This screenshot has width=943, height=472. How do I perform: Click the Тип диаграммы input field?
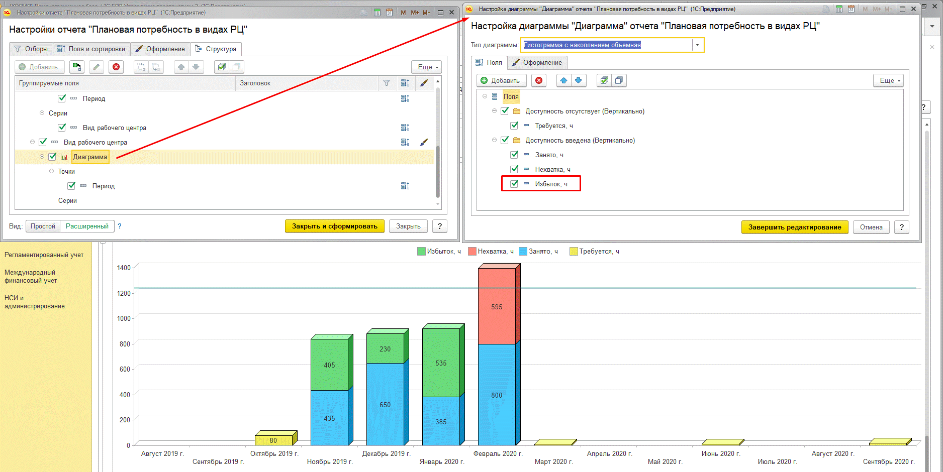[x=607, y=45]
